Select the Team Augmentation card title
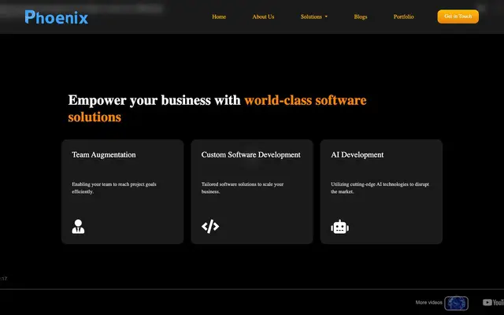Image resolution: width=504 pixels, height=315 pixels. [104, 154]
